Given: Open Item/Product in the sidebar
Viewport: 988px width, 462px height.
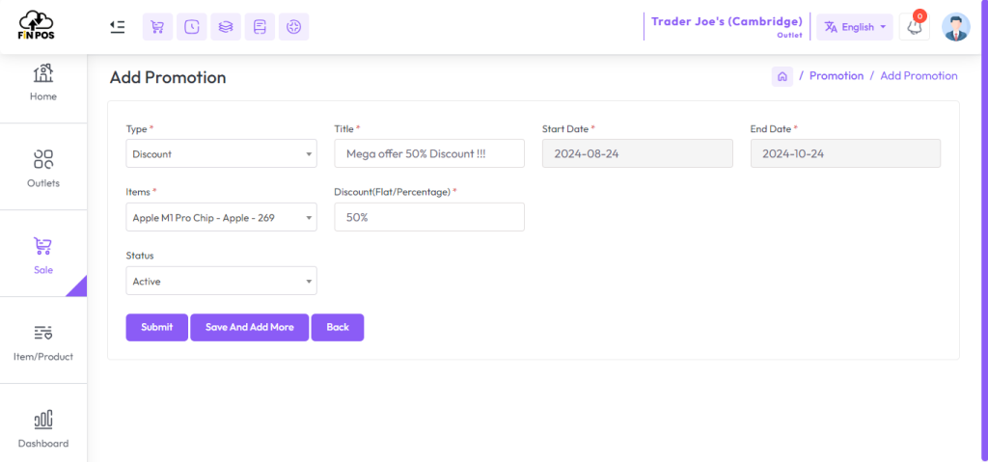Looking at the screenshot, I should [42, 340].
